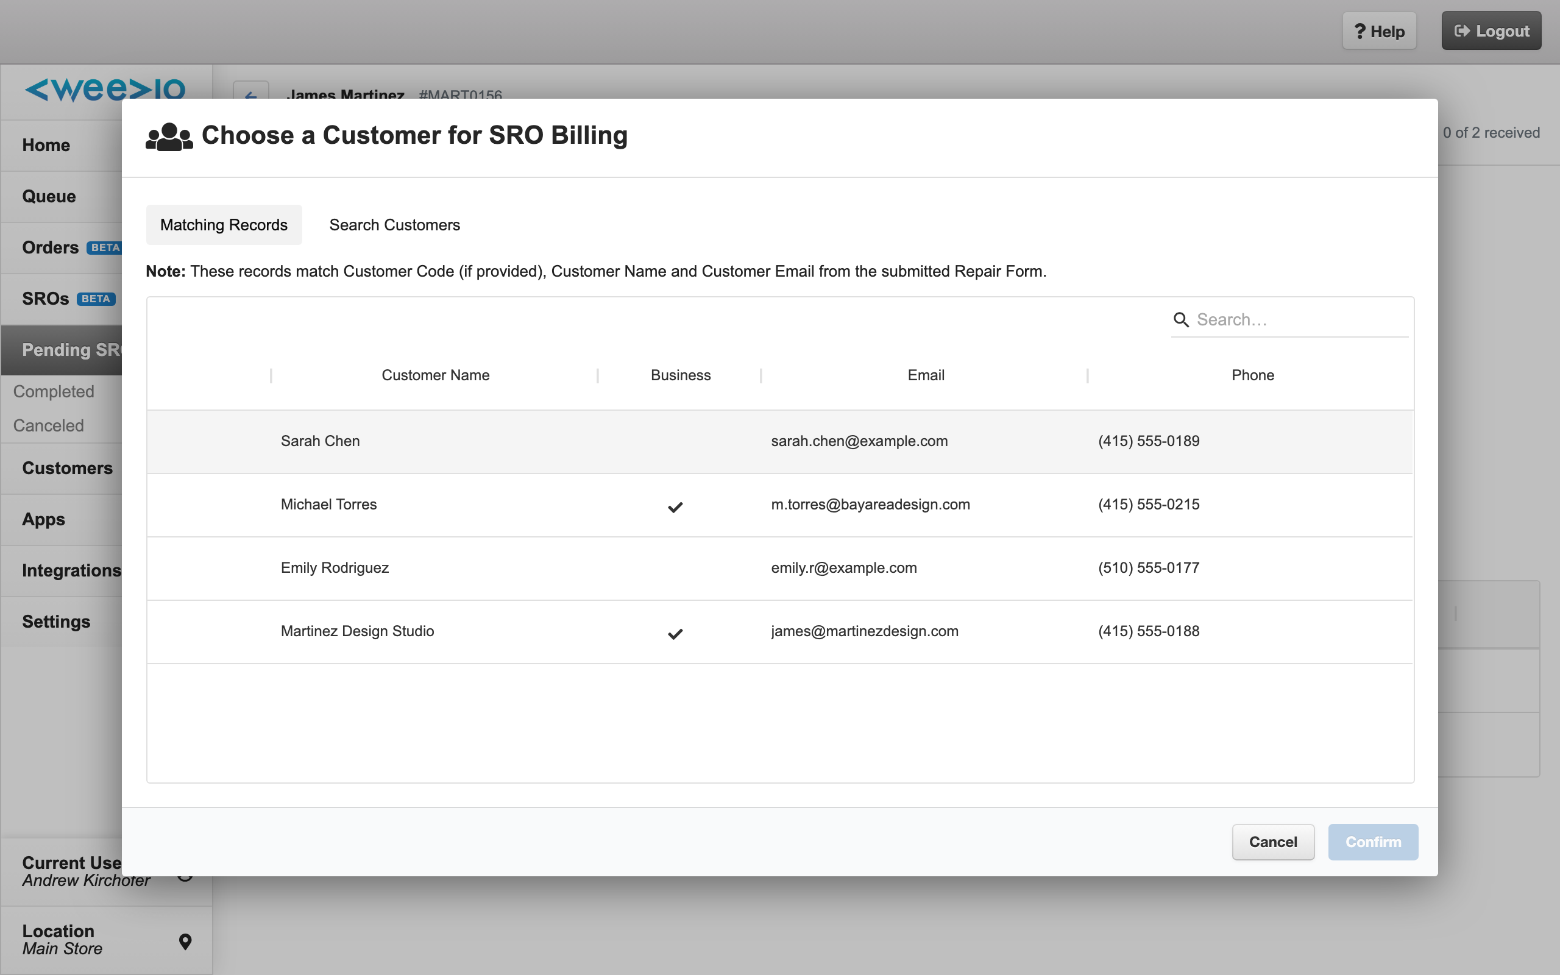Click the Location Main Store entry
This screenshot has height=975, width=1560.
coord(107,940)
